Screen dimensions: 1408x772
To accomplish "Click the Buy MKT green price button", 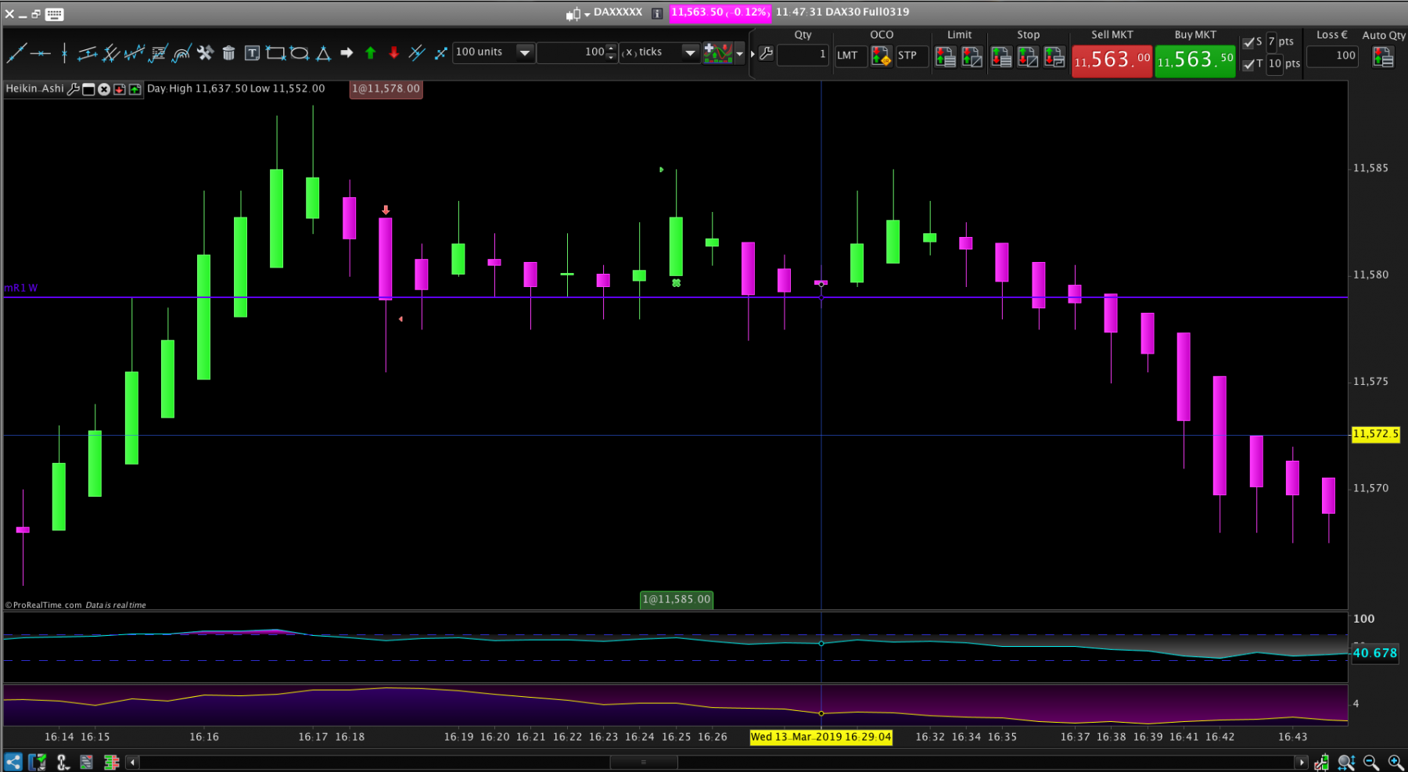I will [x=1195, y=59].
